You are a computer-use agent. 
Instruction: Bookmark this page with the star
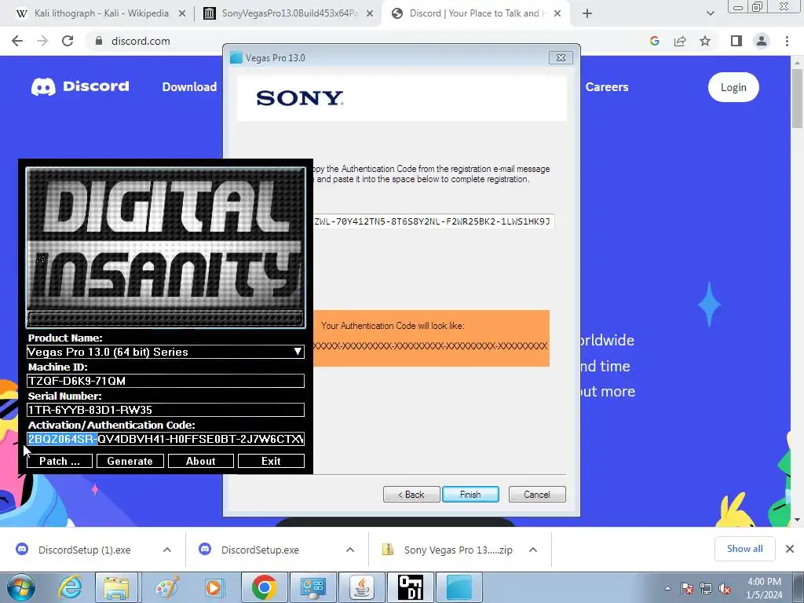705,41
